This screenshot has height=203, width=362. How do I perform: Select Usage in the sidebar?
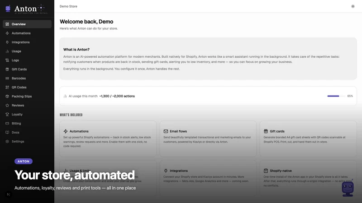point(27,51)
